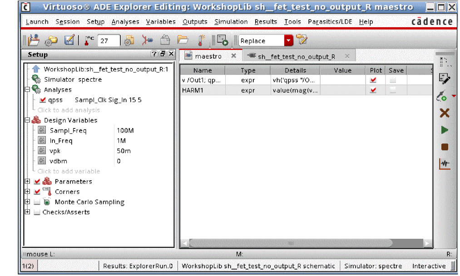Click the run simulation with play icon
Image resolution: width=460 pixels, height=276 pixels.
pyautogui.click(x=223, y=40)
